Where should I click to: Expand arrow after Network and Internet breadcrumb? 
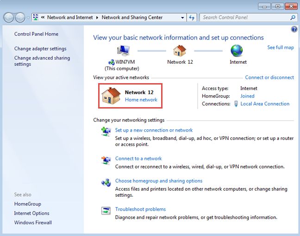97,18
